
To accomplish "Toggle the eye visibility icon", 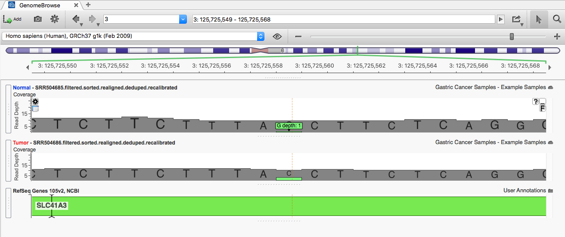I will click(x=277, y=37).
